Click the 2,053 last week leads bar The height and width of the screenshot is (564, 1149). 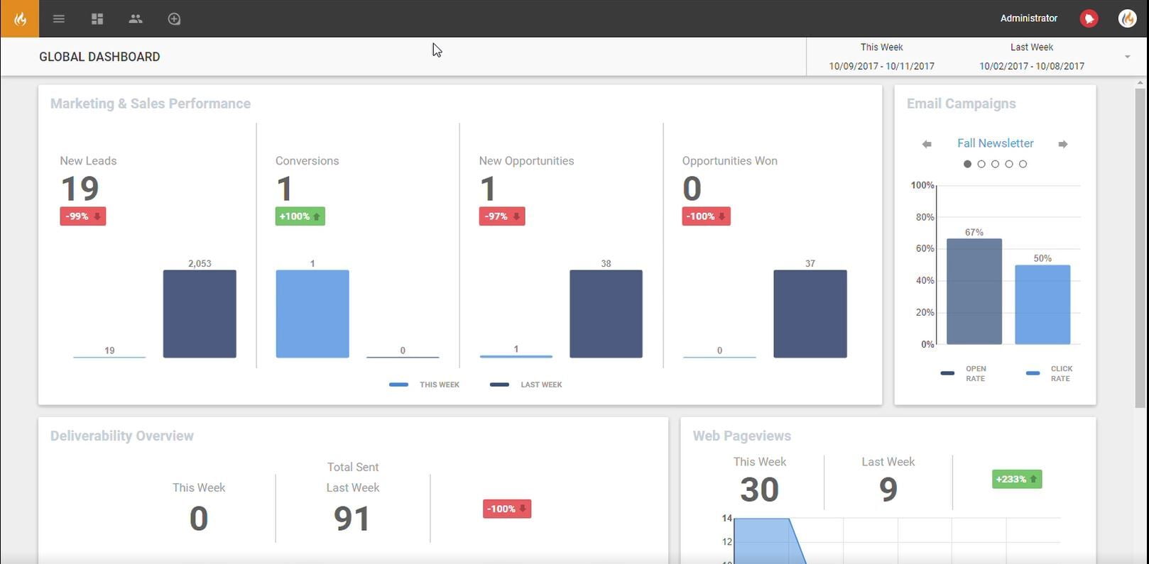(200, 314)
